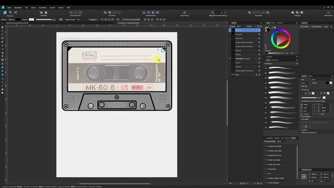Select the Node tool in the left toolbar

click(2, 31)
